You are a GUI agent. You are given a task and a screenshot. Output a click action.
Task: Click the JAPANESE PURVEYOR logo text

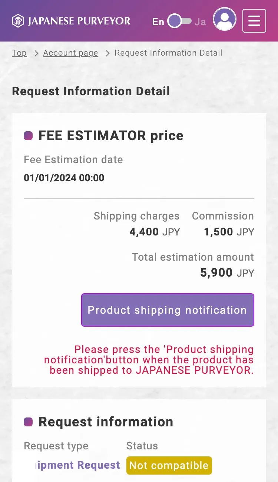[79, 21]
